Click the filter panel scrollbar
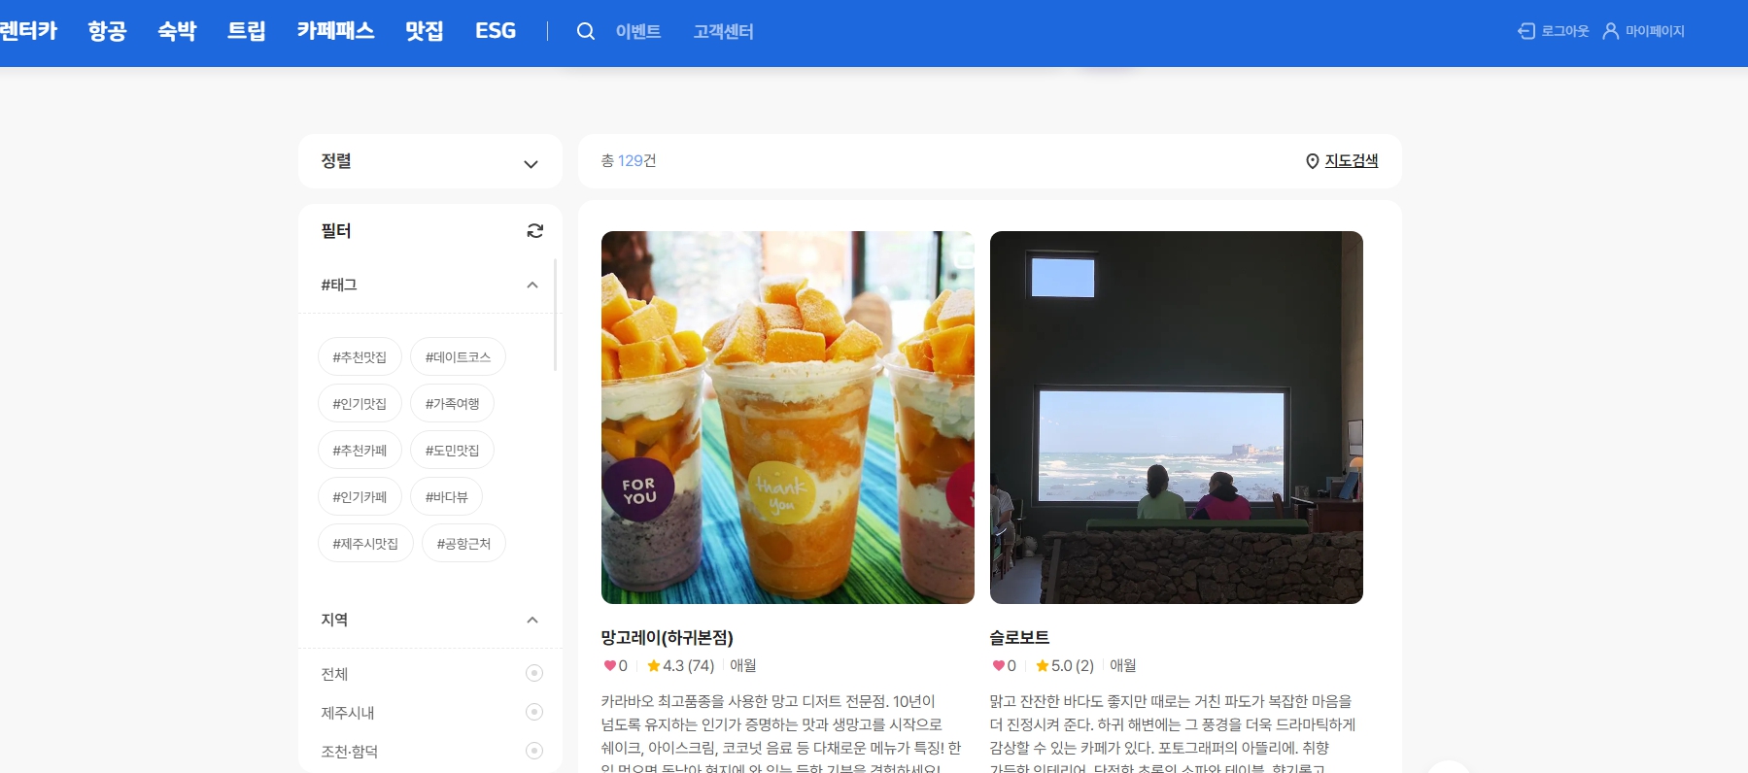 point(555,315)
